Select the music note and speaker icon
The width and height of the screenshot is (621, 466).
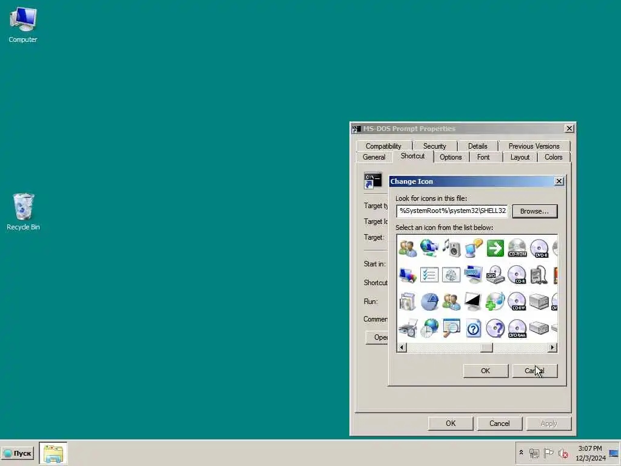(x=451, y=248)
